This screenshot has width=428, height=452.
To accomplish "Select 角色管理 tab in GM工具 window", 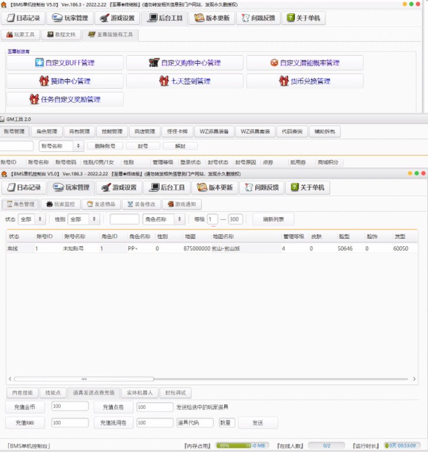I will (47, 132).
